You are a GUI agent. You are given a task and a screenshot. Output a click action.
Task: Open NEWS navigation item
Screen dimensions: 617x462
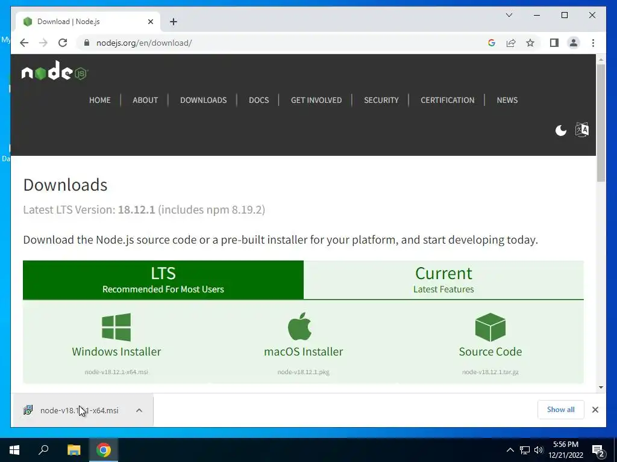[507, 100]
